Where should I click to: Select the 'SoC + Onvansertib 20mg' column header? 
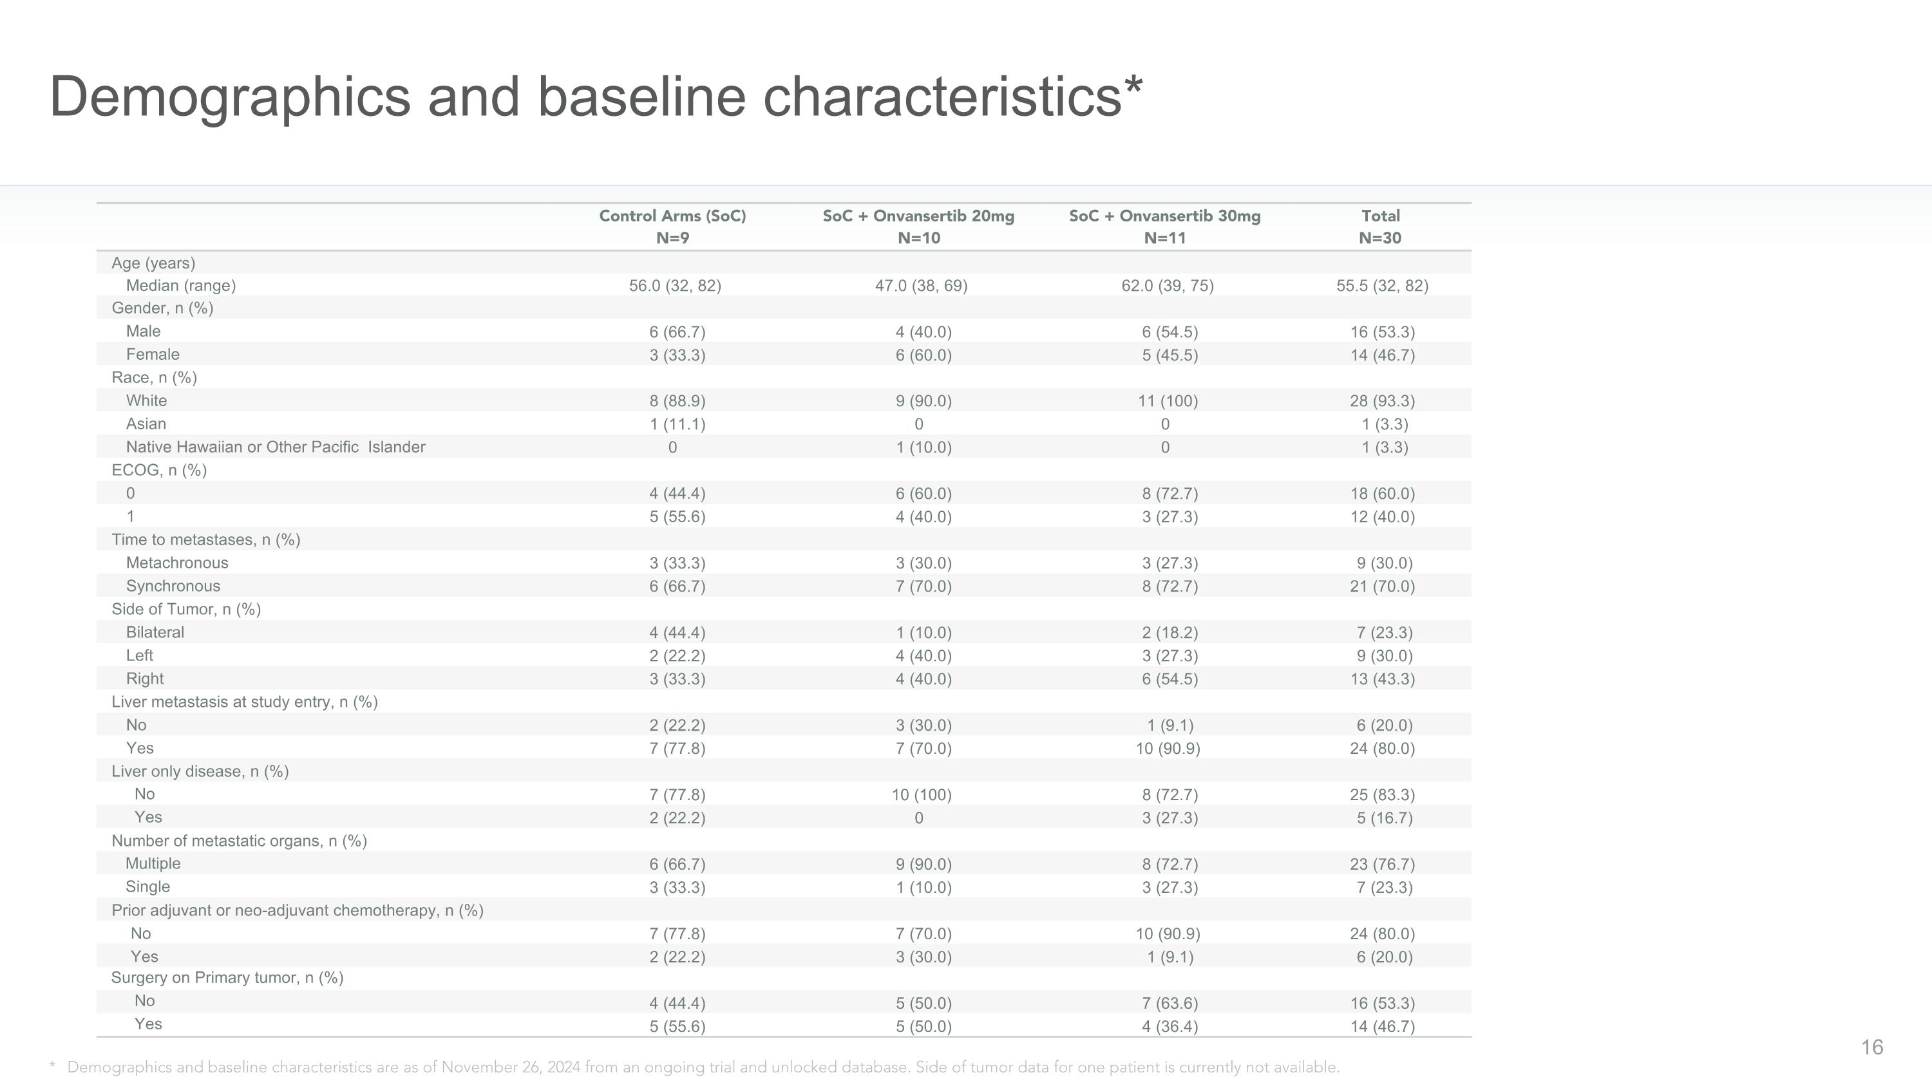point(919,227)
